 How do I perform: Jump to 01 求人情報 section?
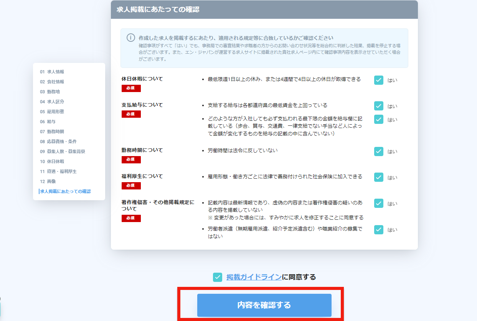pos(52,72)
